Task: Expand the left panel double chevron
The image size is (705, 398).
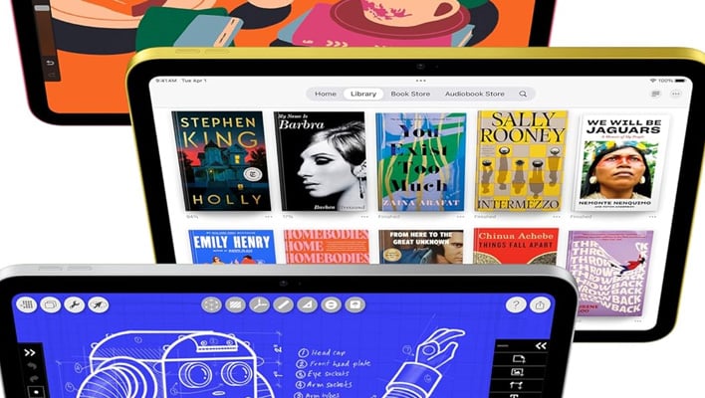Action: [30, 351]
